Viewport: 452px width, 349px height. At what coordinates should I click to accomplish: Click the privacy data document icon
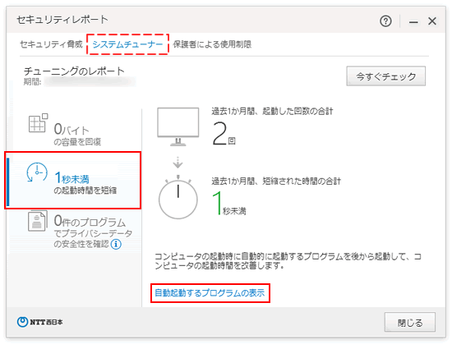tap(38, 221)
